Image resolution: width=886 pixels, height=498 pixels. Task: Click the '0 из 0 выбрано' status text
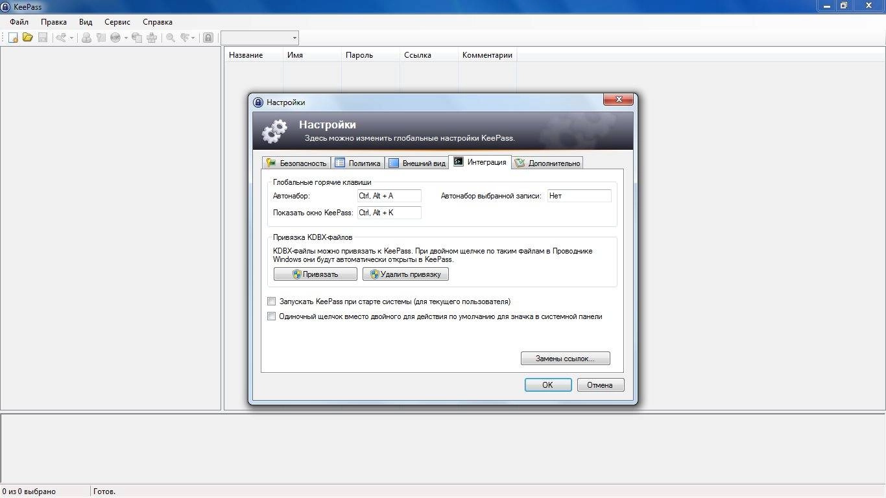(29, 492)
